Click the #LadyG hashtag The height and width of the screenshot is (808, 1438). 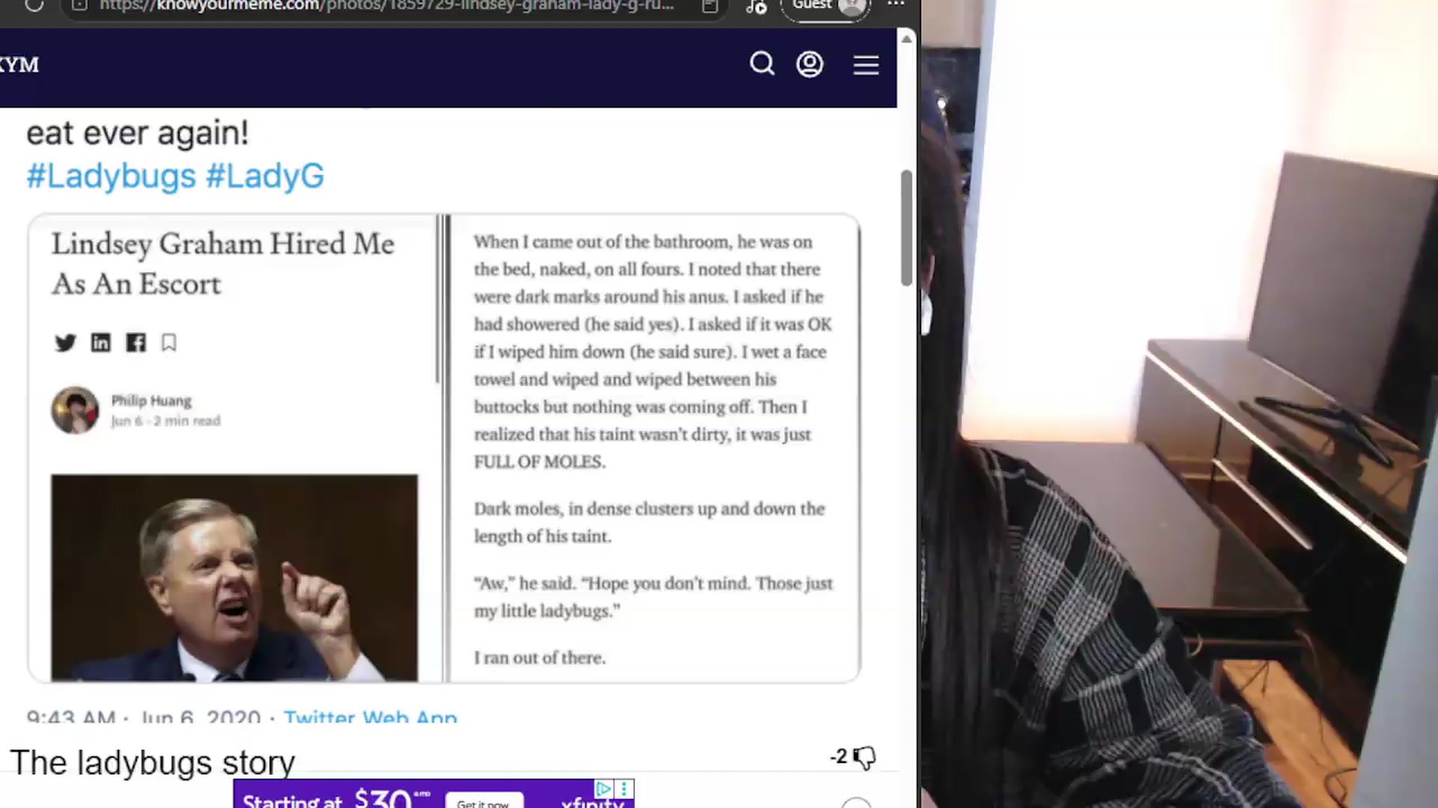pyautogui.click(x=264, y=177)
